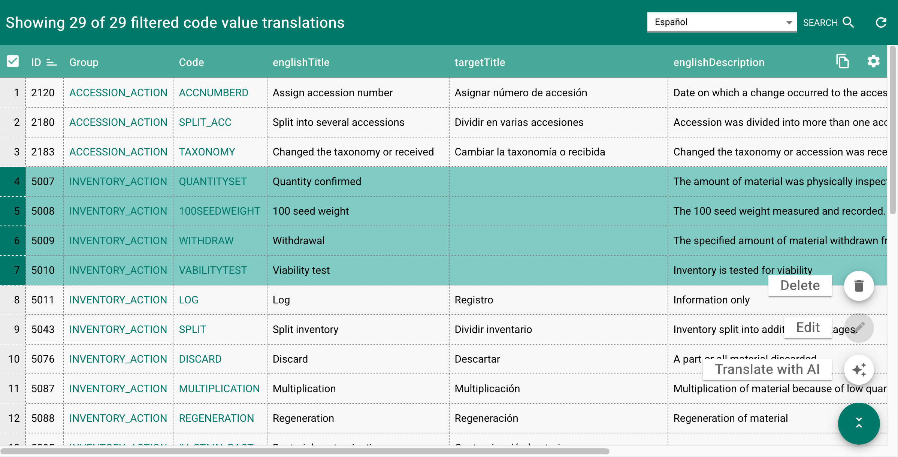
Task: Open the WITHDRAW code link
Action: 206,240
